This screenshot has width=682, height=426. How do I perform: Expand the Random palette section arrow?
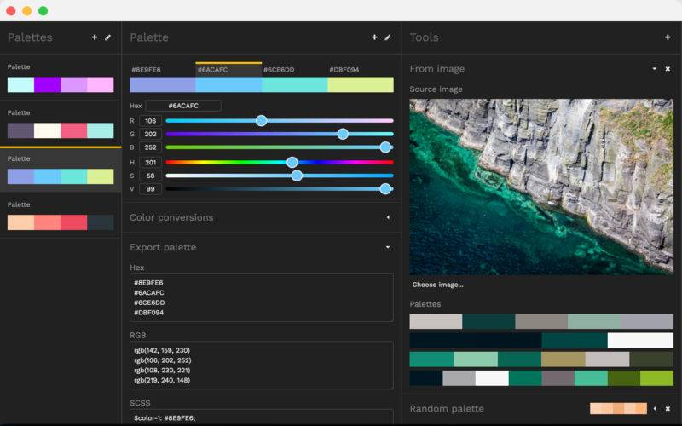[655, 409]
